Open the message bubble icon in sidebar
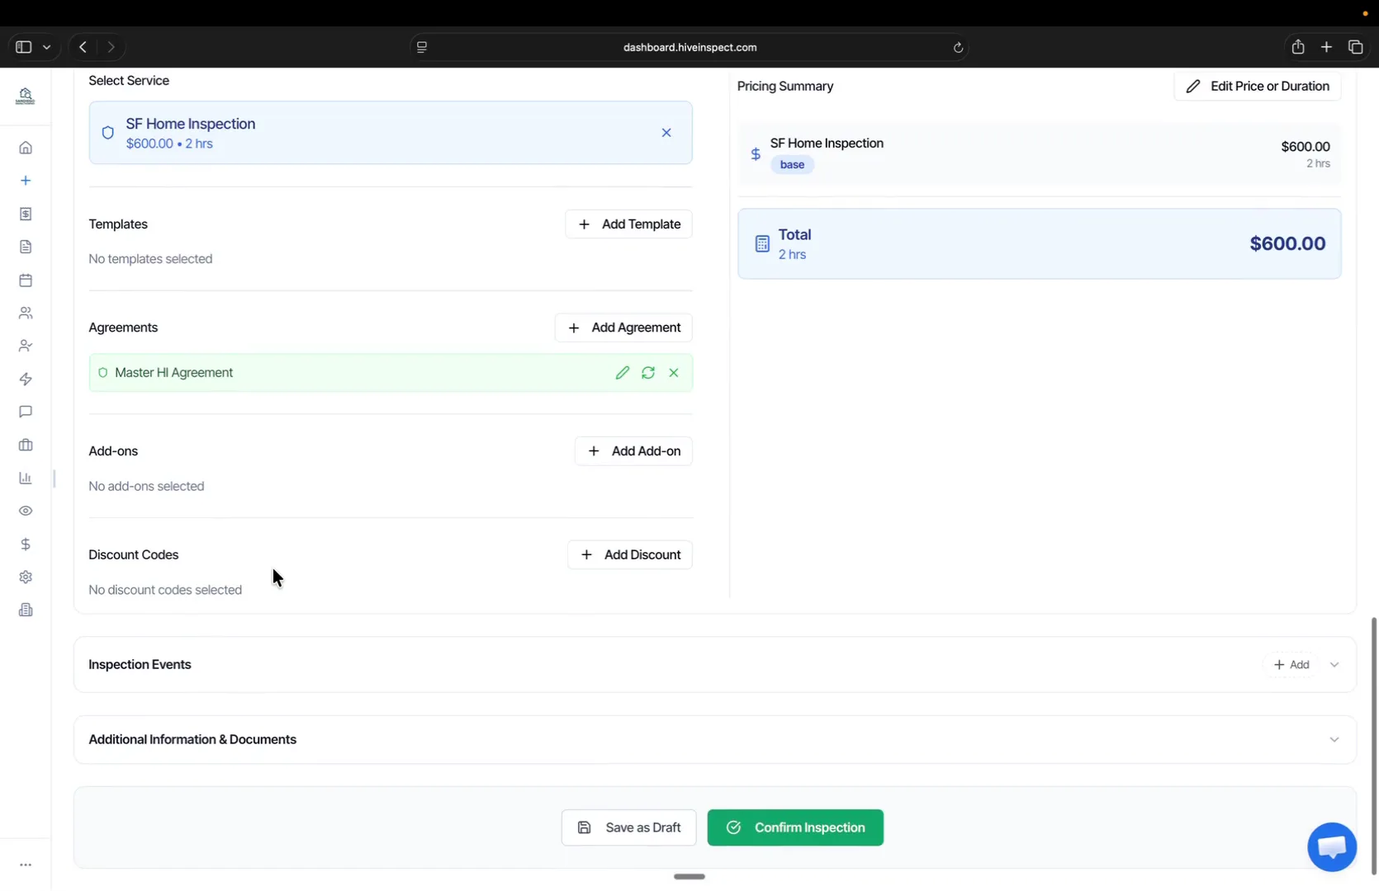The height and width of the screenshot is (891, 1379). pos(26,412)
